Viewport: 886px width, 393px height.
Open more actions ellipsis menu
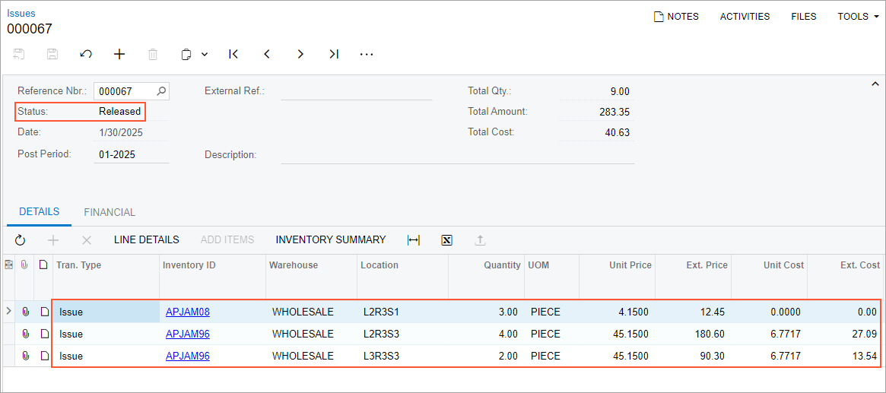click(x=367, y=54)
